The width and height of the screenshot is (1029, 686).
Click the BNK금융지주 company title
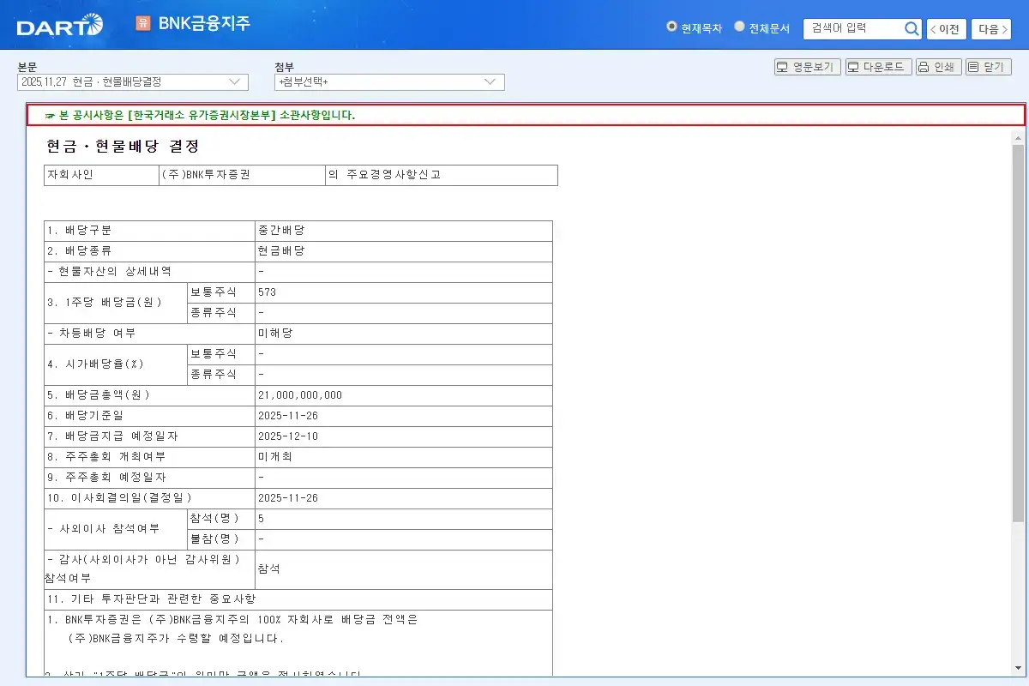pos(204,23)
